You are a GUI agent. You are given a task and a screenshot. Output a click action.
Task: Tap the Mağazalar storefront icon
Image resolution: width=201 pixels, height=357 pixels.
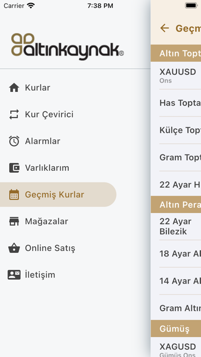pos(14,221)
